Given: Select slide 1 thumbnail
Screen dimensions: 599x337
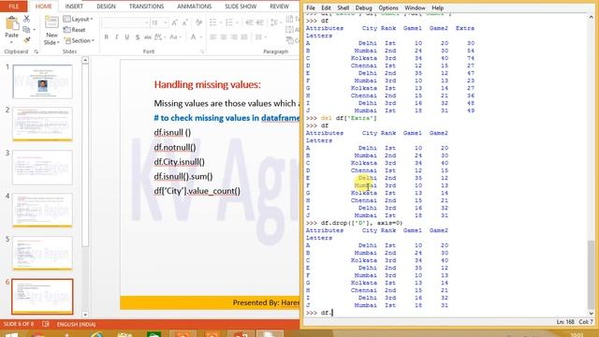Looking at the screenshot, I should click(x=42, y=81).
